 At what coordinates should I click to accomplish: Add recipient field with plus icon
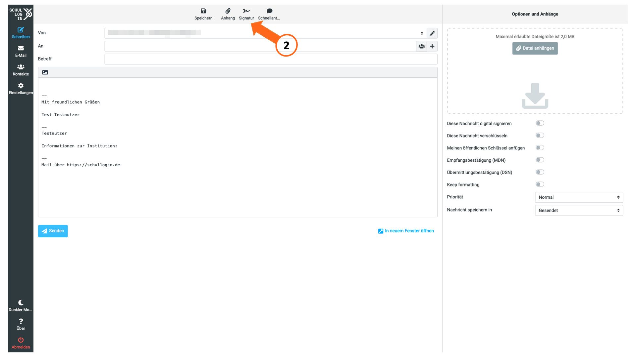point(432,46)
